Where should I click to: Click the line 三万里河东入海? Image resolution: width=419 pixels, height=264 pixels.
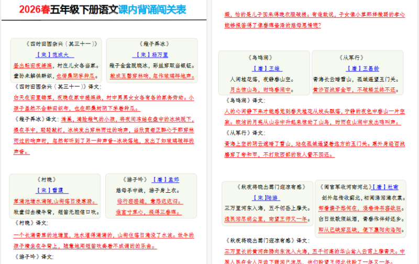pyautogui.click(x=244, y=208)
